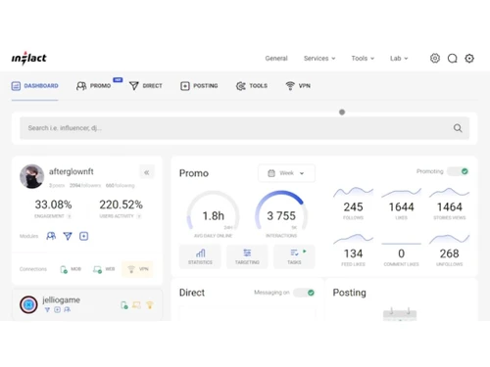Switch to the Direct tab
This screenshot has height=367, width=490.
pos(146,86)
